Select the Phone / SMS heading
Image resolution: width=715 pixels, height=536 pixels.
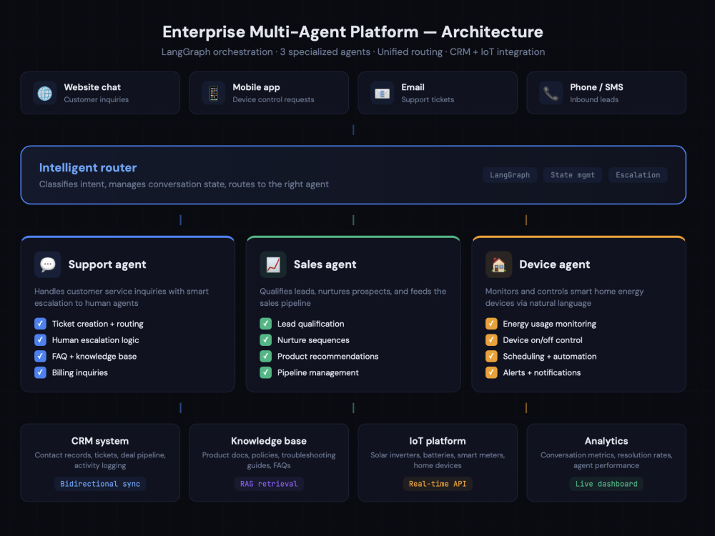(x=596, y=87)
